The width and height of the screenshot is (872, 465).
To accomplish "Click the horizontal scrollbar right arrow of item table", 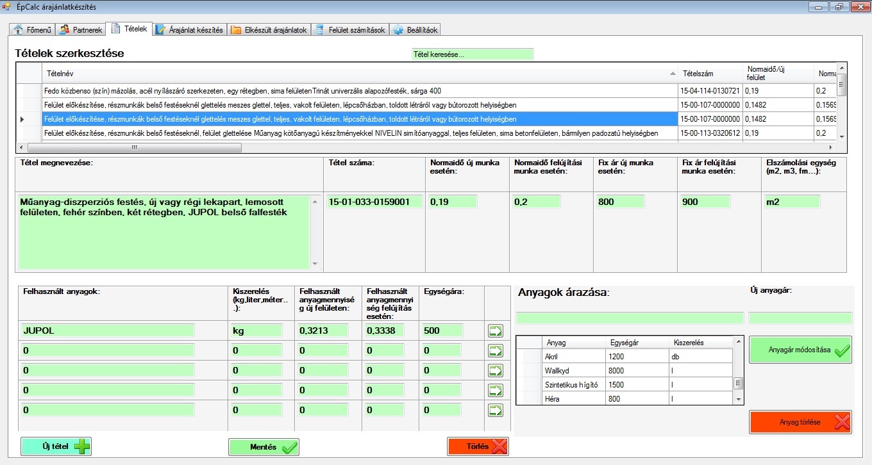I will coord(832,147).
